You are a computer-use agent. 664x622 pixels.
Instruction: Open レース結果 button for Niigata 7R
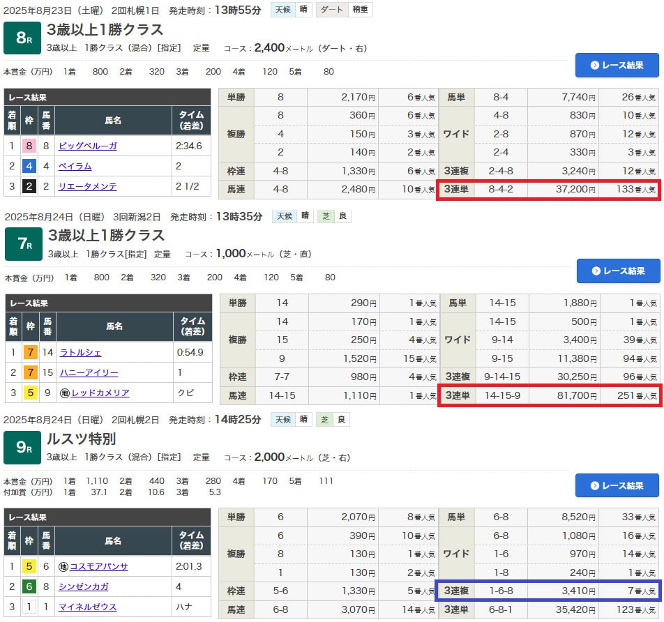618,271
